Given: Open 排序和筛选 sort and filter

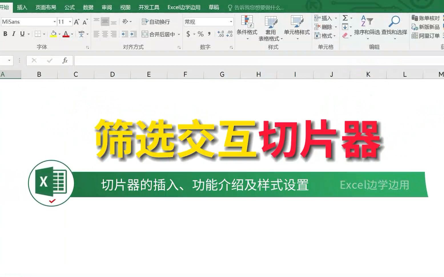Looking at the screenshot, I should coord(367,28).
